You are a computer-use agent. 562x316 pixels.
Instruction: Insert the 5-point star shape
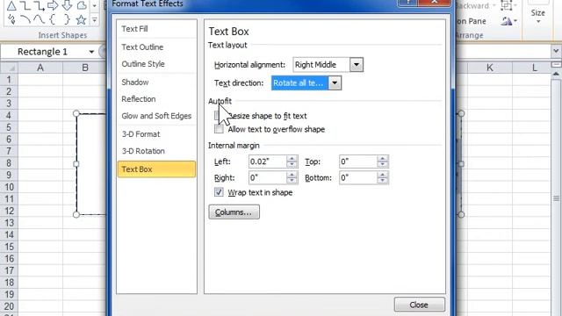pos(82,19)
